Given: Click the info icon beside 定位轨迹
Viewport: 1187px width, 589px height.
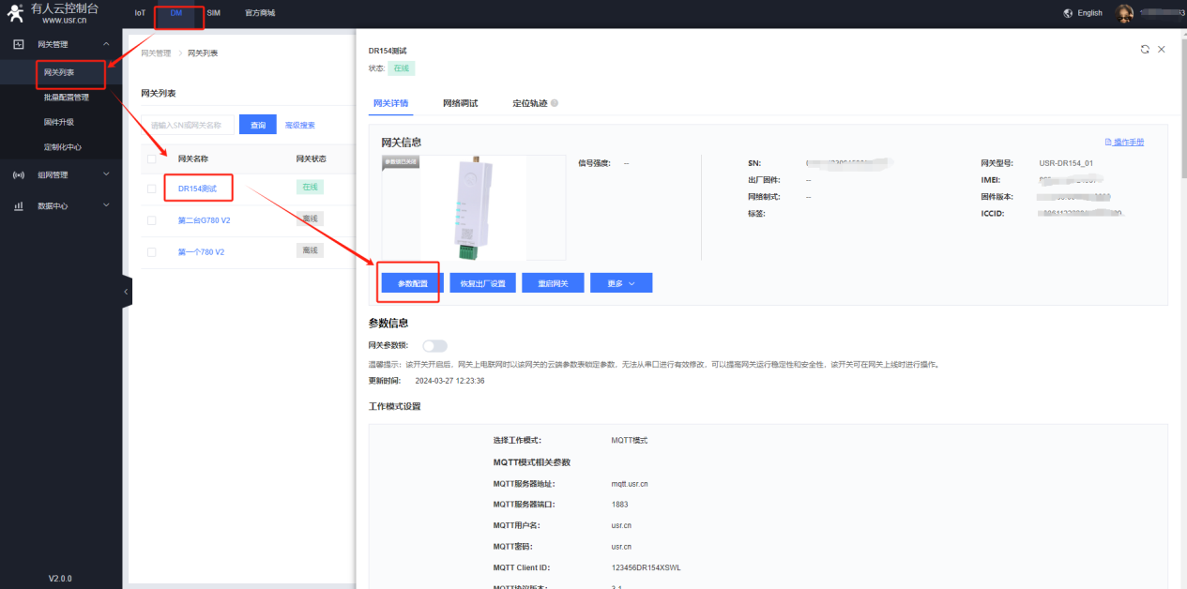Looking at the screenshot, I should click(x=555, y=103).
